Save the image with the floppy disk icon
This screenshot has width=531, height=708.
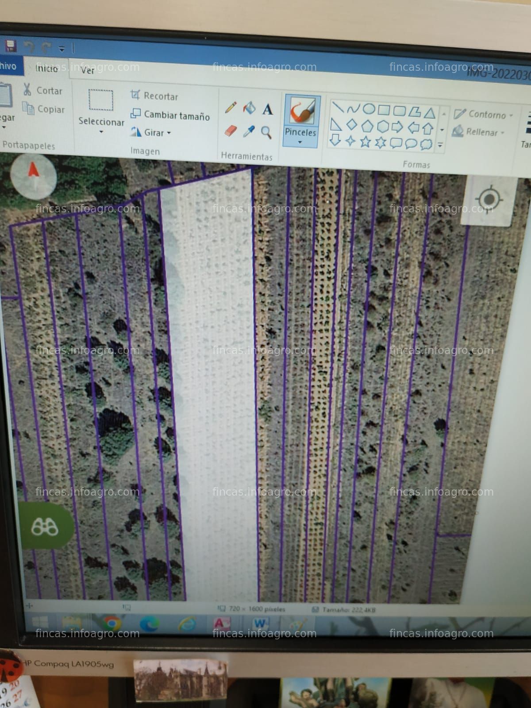click(10, 46)
